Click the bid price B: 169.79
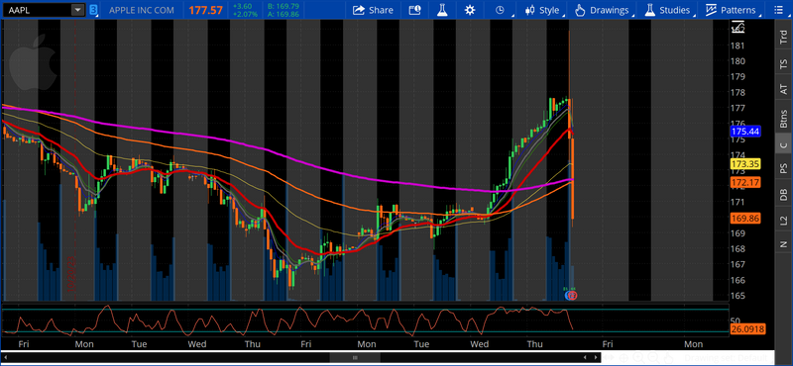 tap(283, 7)
